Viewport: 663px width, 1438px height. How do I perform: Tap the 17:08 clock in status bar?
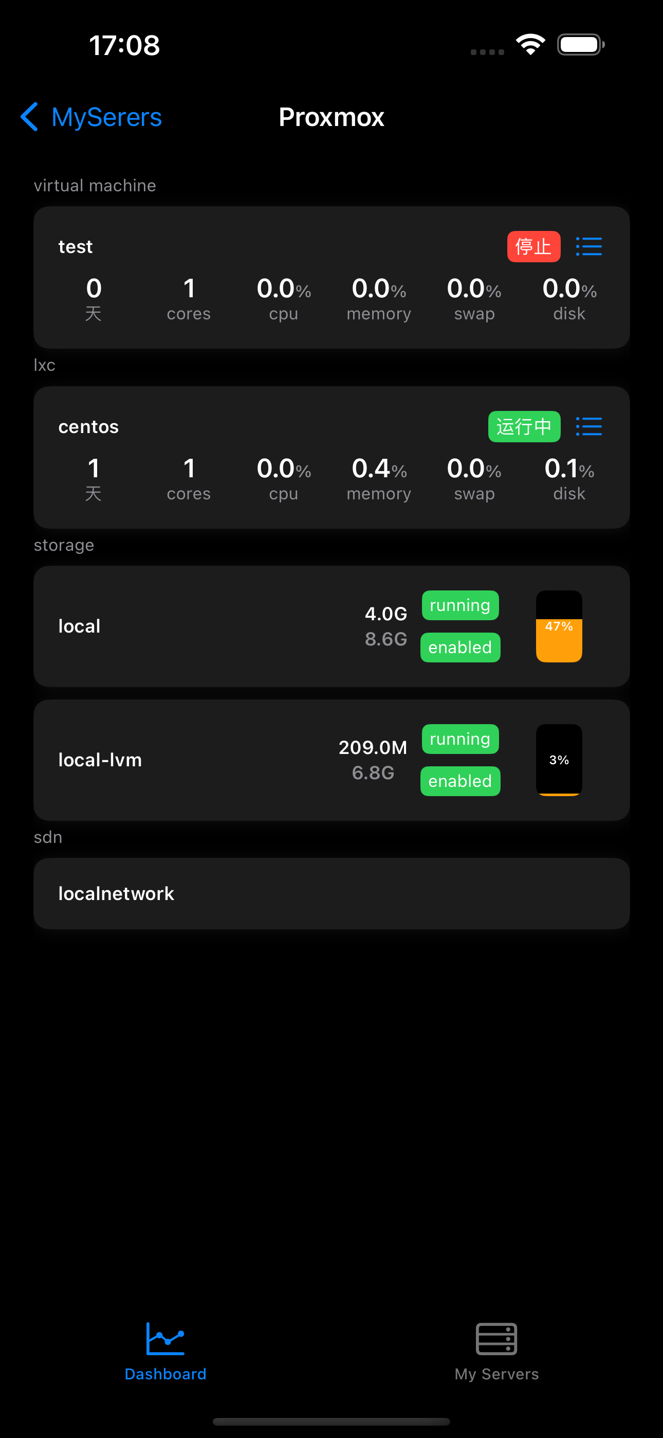(x=124, y=45)
